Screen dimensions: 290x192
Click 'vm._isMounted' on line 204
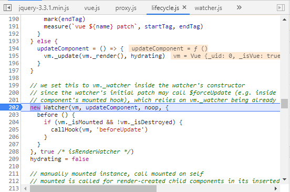tap(80, 122)
